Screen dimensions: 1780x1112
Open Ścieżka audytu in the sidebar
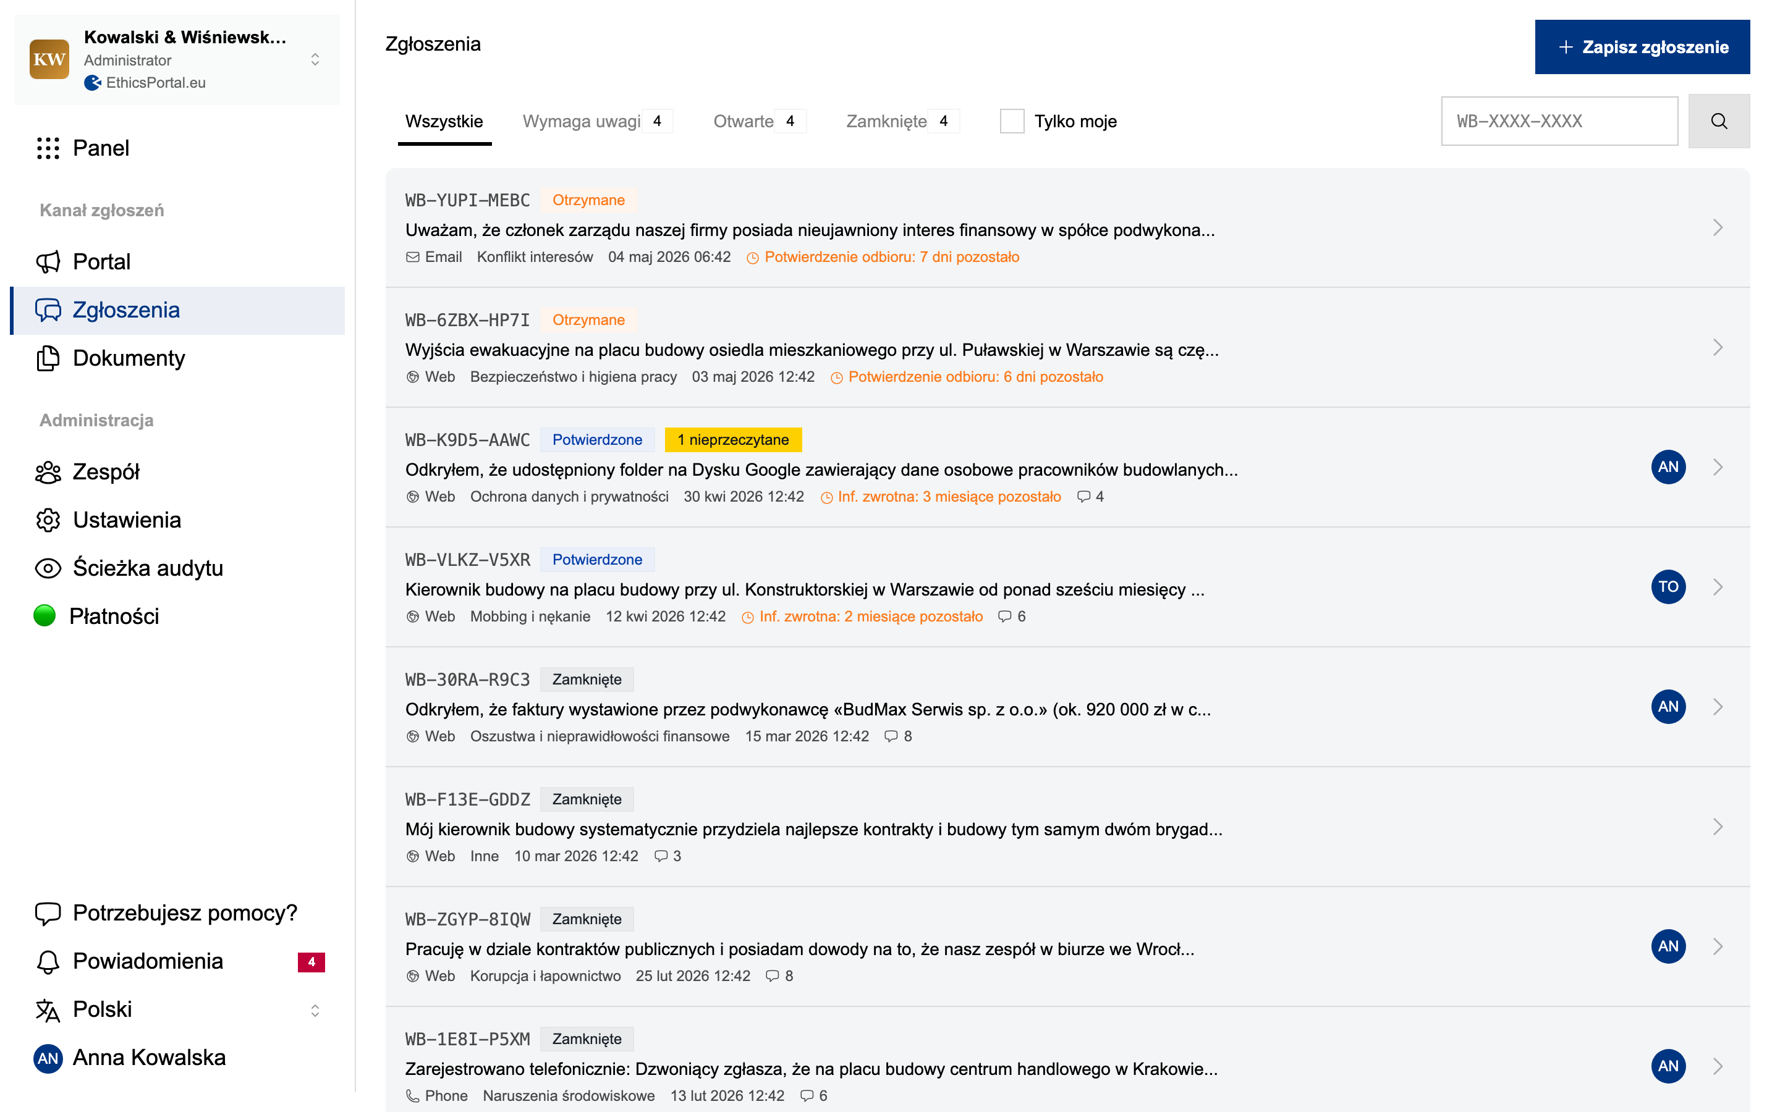tap(177, 568)
